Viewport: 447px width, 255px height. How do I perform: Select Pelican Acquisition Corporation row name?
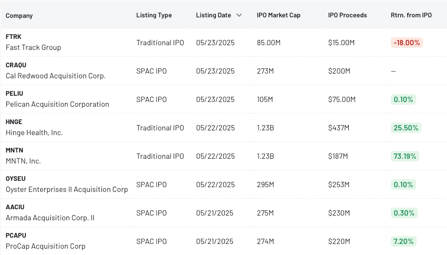click(x=58, y=104)
